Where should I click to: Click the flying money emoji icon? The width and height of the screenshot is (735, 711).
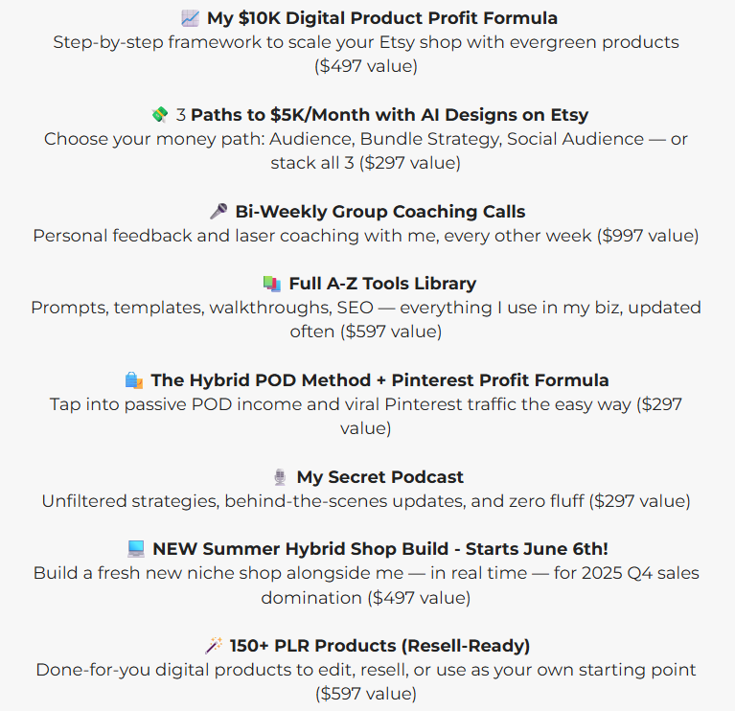[x=160, y=115]
